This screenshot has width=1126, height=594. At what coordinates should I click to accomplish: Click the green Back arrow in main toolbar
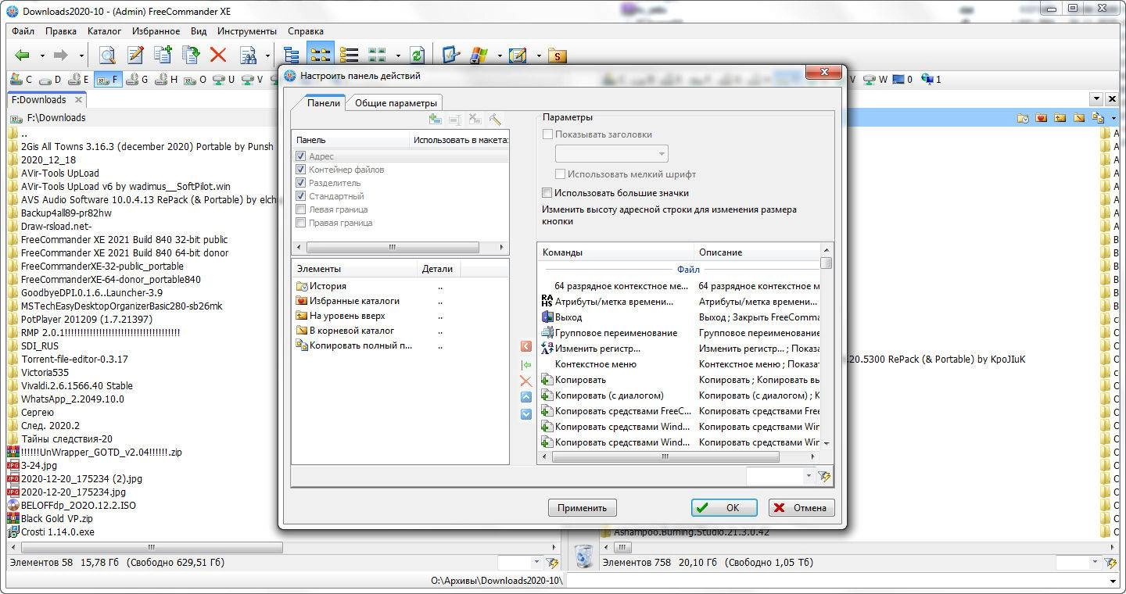point(23,55)
